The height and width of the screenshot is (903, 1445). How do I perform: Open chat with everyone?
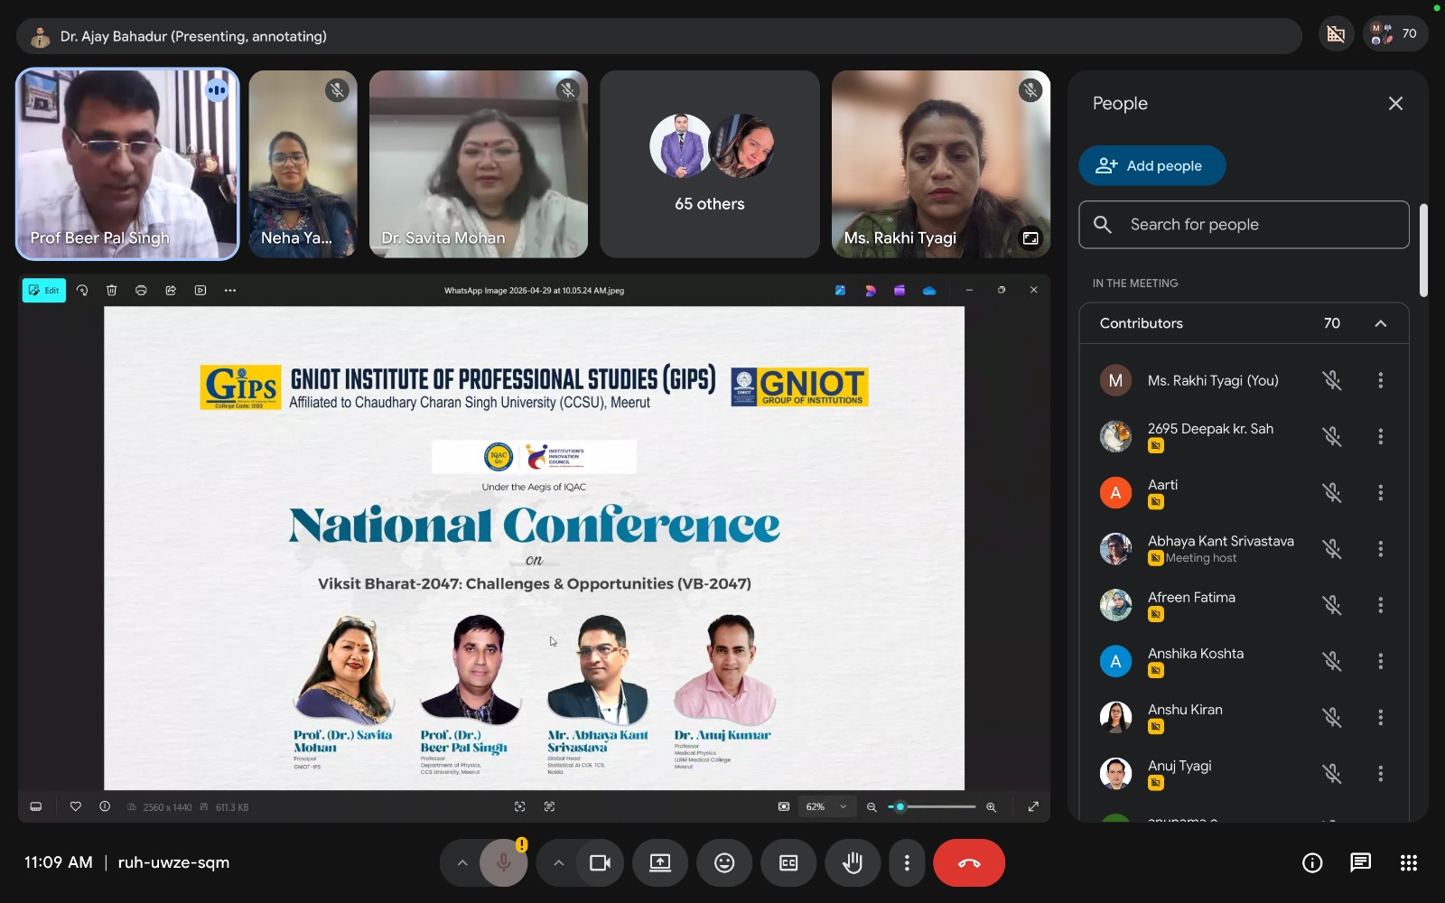click(x=1360, y=863)
